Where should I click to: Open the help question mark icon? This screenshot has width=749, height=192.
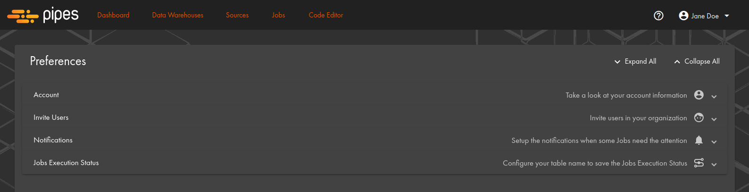coord(658,16)
